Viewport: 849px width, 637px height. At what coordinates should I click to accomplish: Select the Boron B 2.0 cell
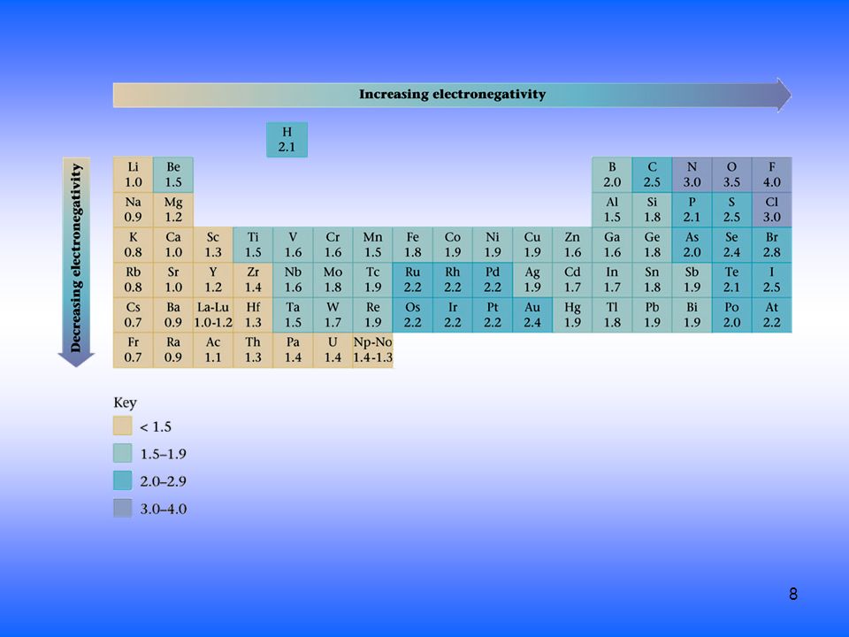612,175
